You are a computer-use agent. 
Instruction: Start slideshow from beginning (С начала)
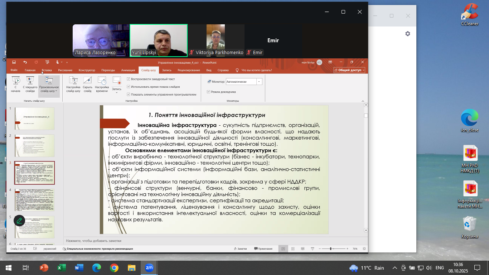point(15,85)
